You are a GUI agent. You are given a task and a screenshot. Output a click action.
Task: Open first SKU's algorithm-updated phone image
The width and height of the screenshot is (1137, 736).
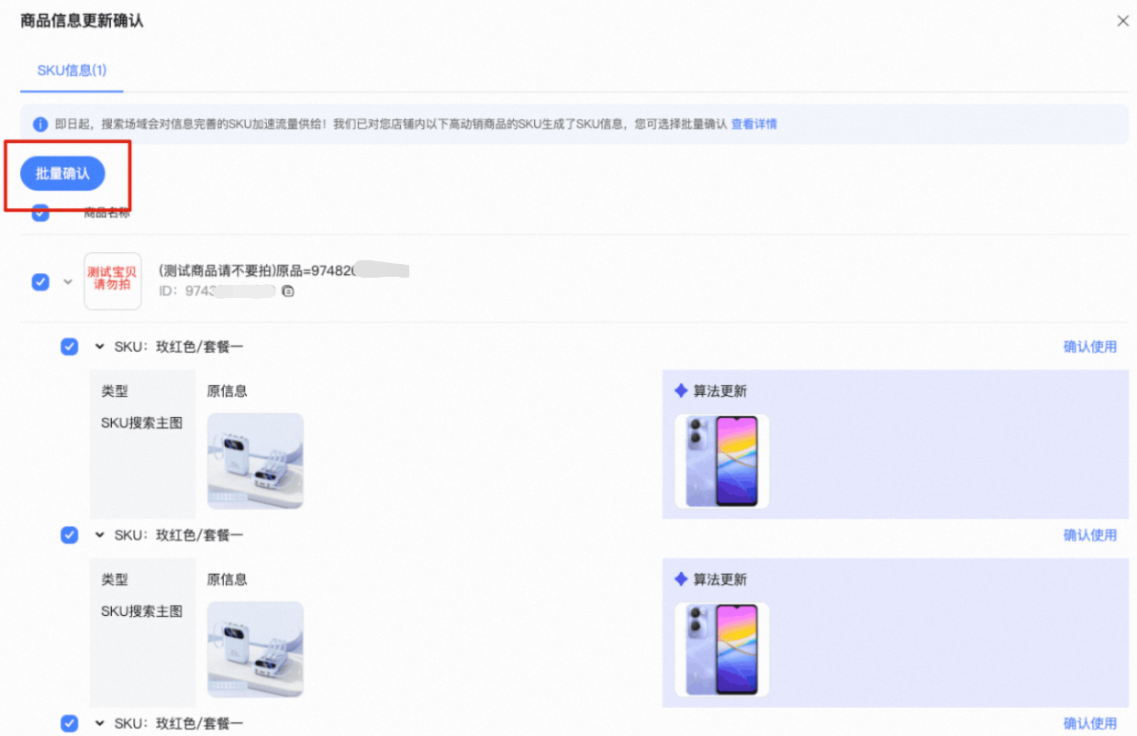point(722,461)
